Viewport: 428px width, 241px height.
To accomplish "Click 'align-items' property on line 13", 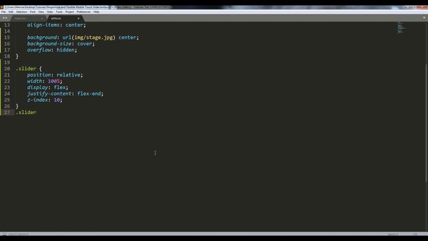I will pyautogui.click(x=43, y=25).
